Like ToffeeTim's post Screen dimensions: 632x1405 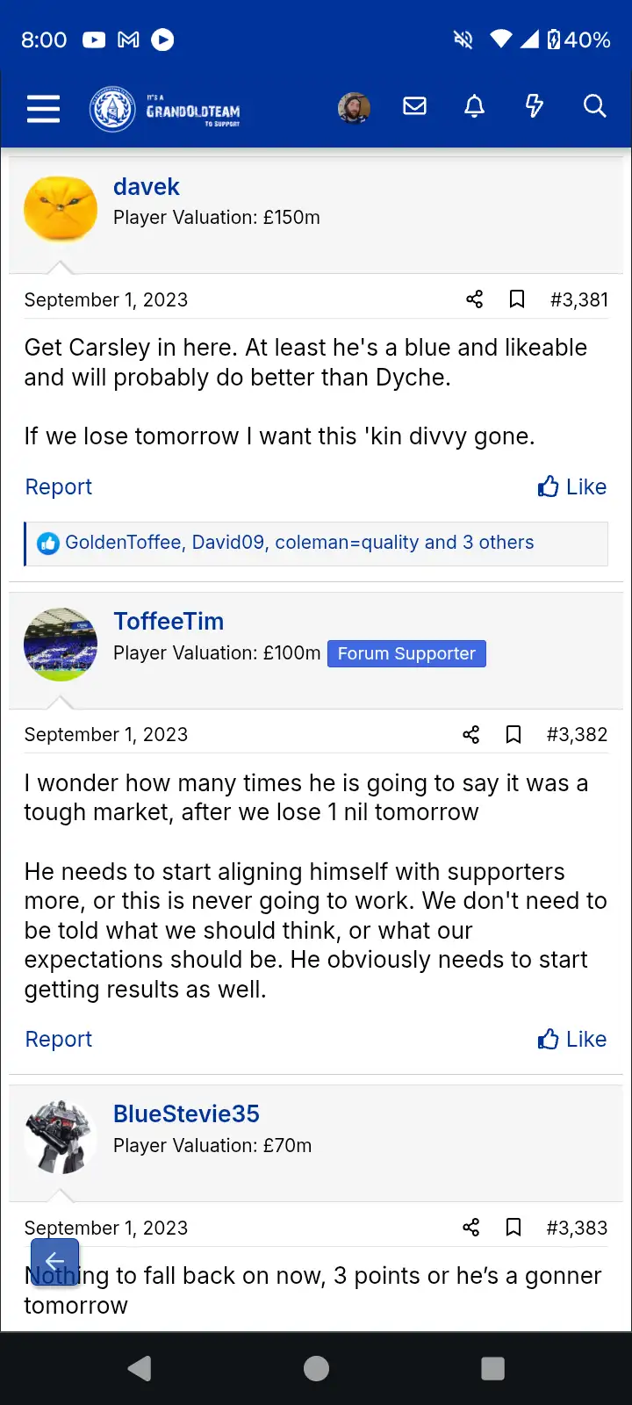pos(572,1039)
